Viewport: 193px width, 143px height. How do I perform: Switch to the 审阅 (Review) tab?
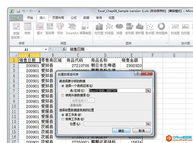(x=99, y=18)
